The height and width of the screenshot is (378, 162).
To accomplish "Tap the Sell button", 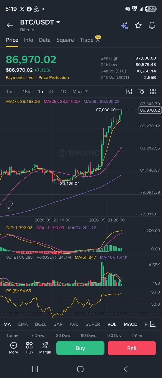I will tap(132, 348).
